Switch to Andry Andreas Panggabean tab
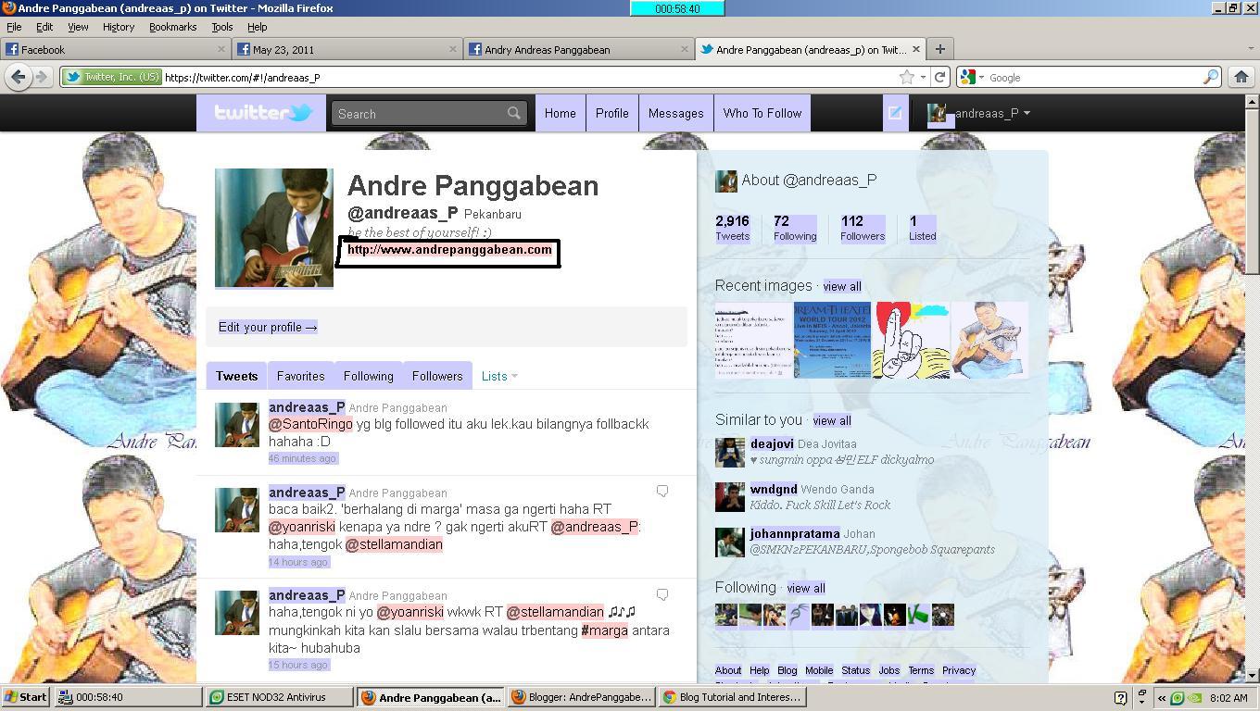The height and width of the screenshot is (711, 1260). pos(579,49)
